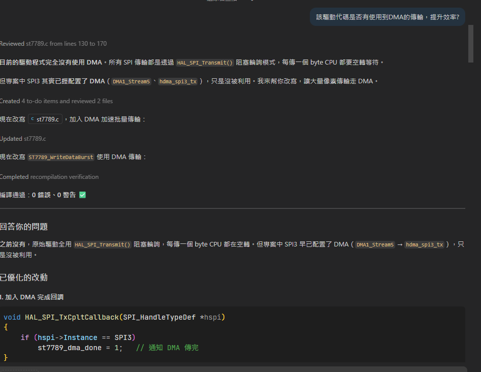The width and height of the screenshot is (481, 372).
Task: Click DMA1_Stream5 code before the arrow symbol
Action: point(375,244)
